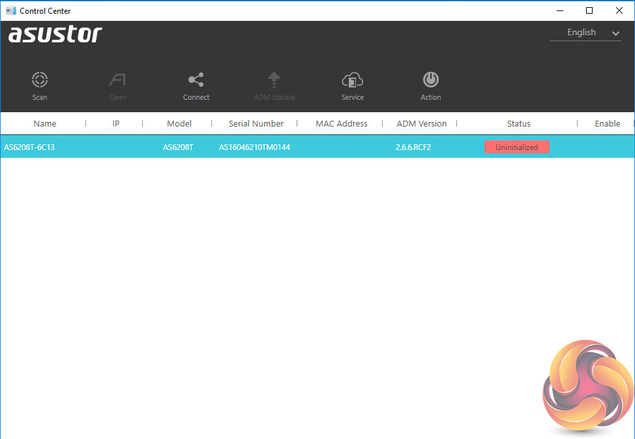This screenshot has width=635, height=439.
Task: Click the ADM version 2.6.6.RCF2 cell
Action: [413, 147]
